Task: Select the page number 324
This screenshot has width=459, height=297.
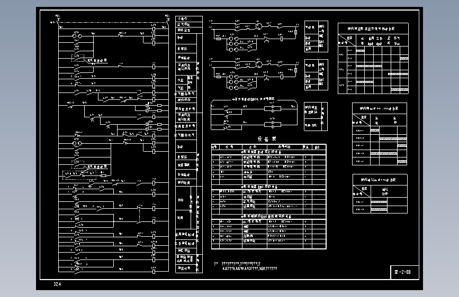Action: tap(57, 284)
